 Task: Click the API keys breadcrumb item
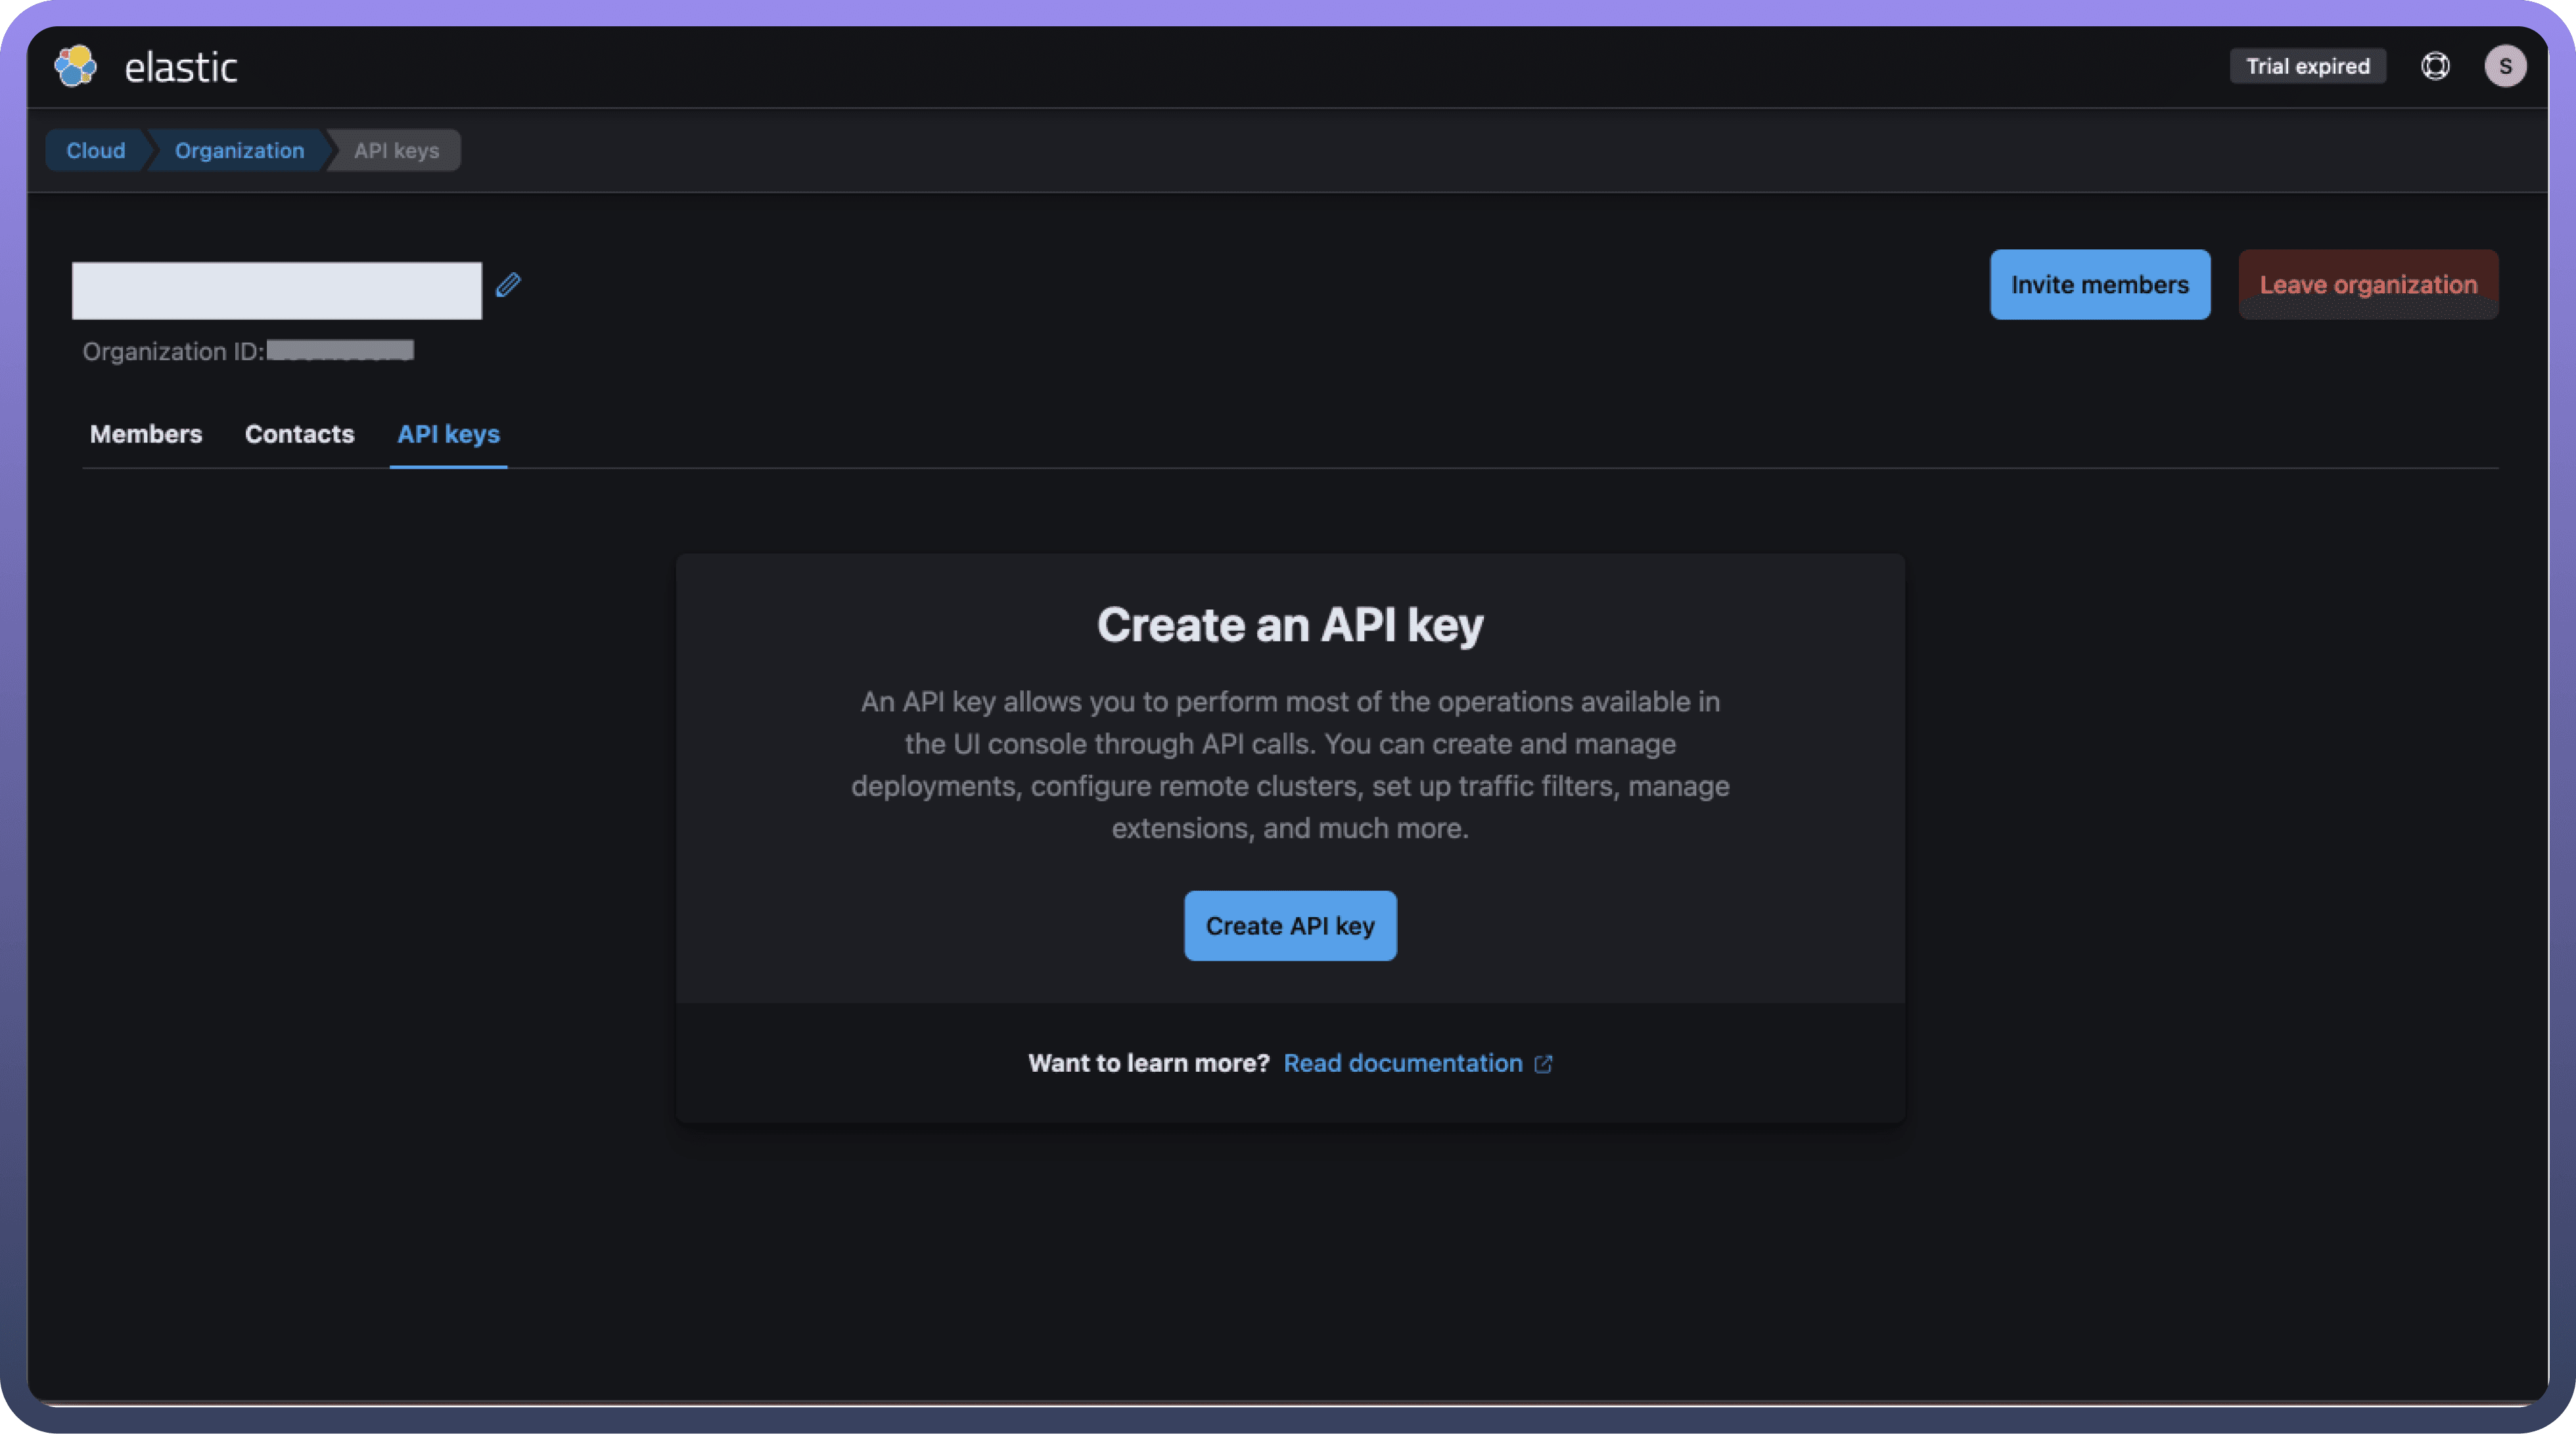pos(397,150)
